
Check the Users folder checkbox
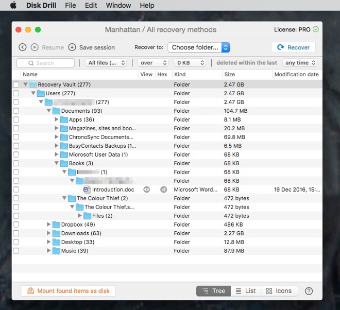point(16,93)
